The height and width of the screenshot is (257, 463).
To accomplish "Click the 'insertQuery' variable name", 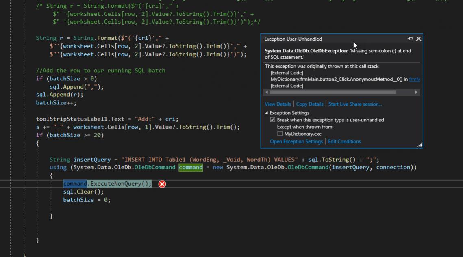I will 92,160.
